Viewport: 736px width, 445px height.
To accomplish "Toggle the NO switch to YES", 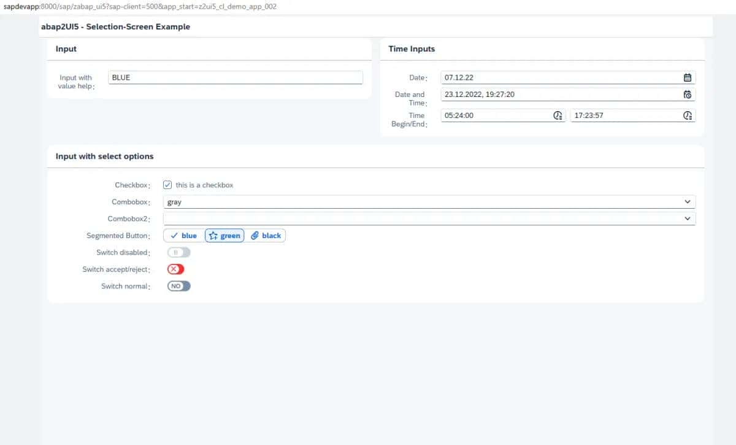I will click(x=178, y=286).
